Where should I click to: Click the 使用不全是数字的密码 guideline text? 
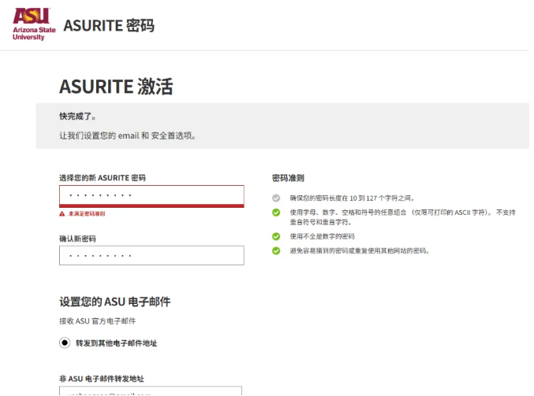coord(322,236)
